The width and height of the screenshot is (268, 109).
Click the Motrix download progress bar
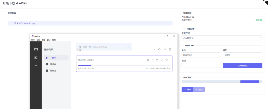(x=124, y=66)
